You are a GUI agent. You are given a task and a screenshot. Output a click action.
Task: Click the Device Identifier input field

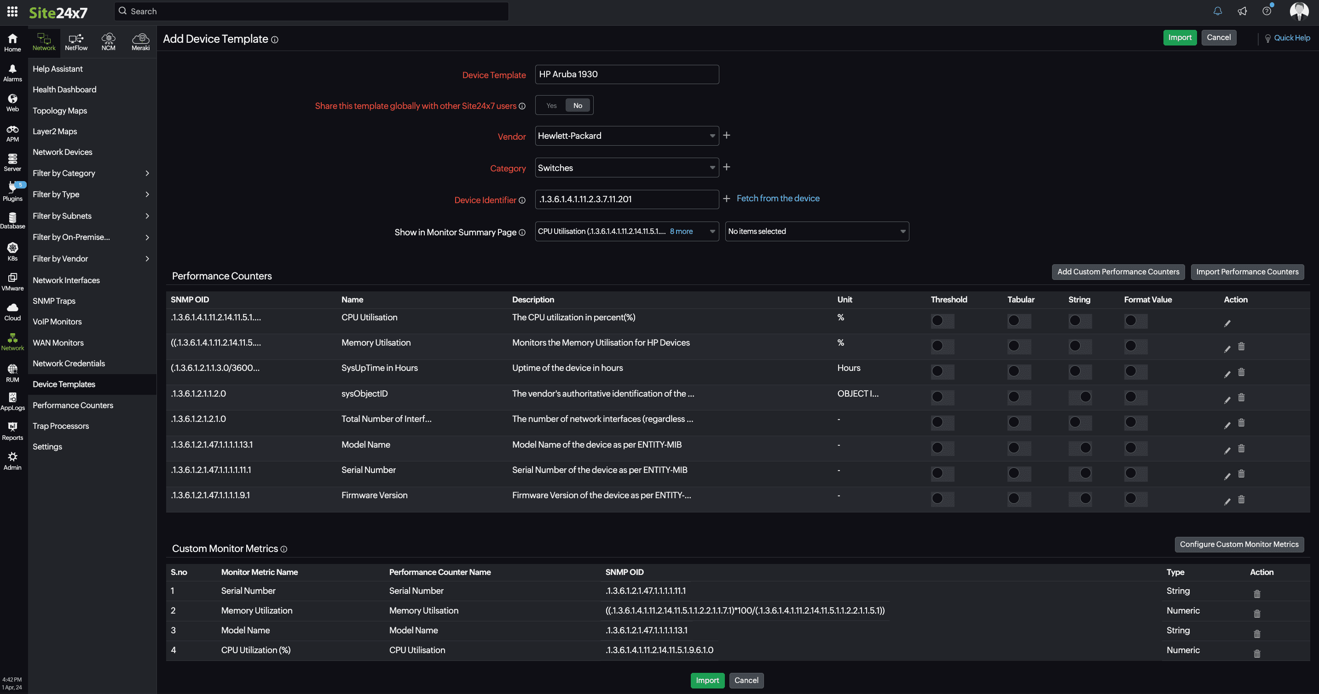tap(626, 199)
